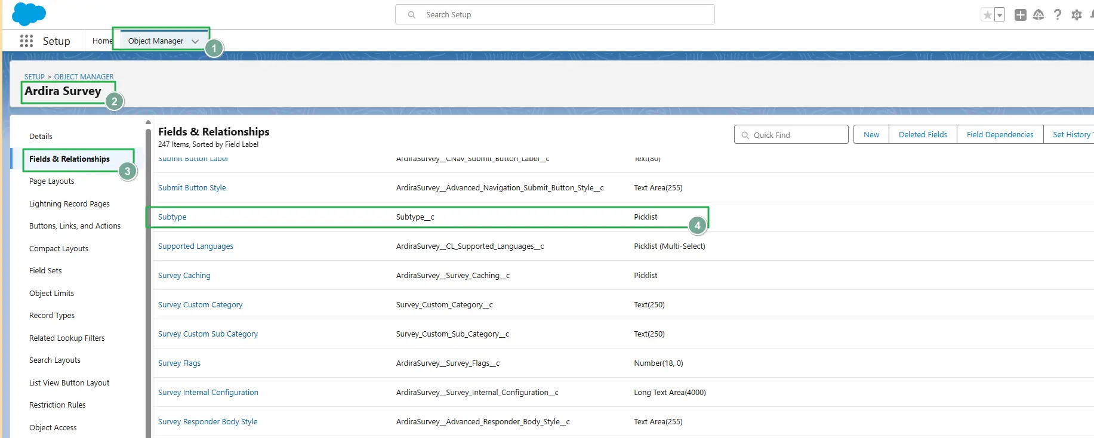Open the Supported Languages field
This screenshot has height=438, width=1094.
point(195,246)
